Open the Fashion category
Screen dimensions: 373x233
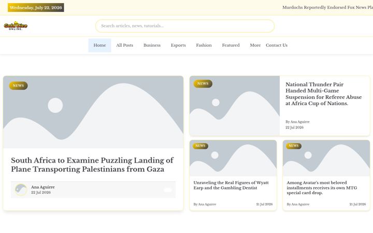204,45
